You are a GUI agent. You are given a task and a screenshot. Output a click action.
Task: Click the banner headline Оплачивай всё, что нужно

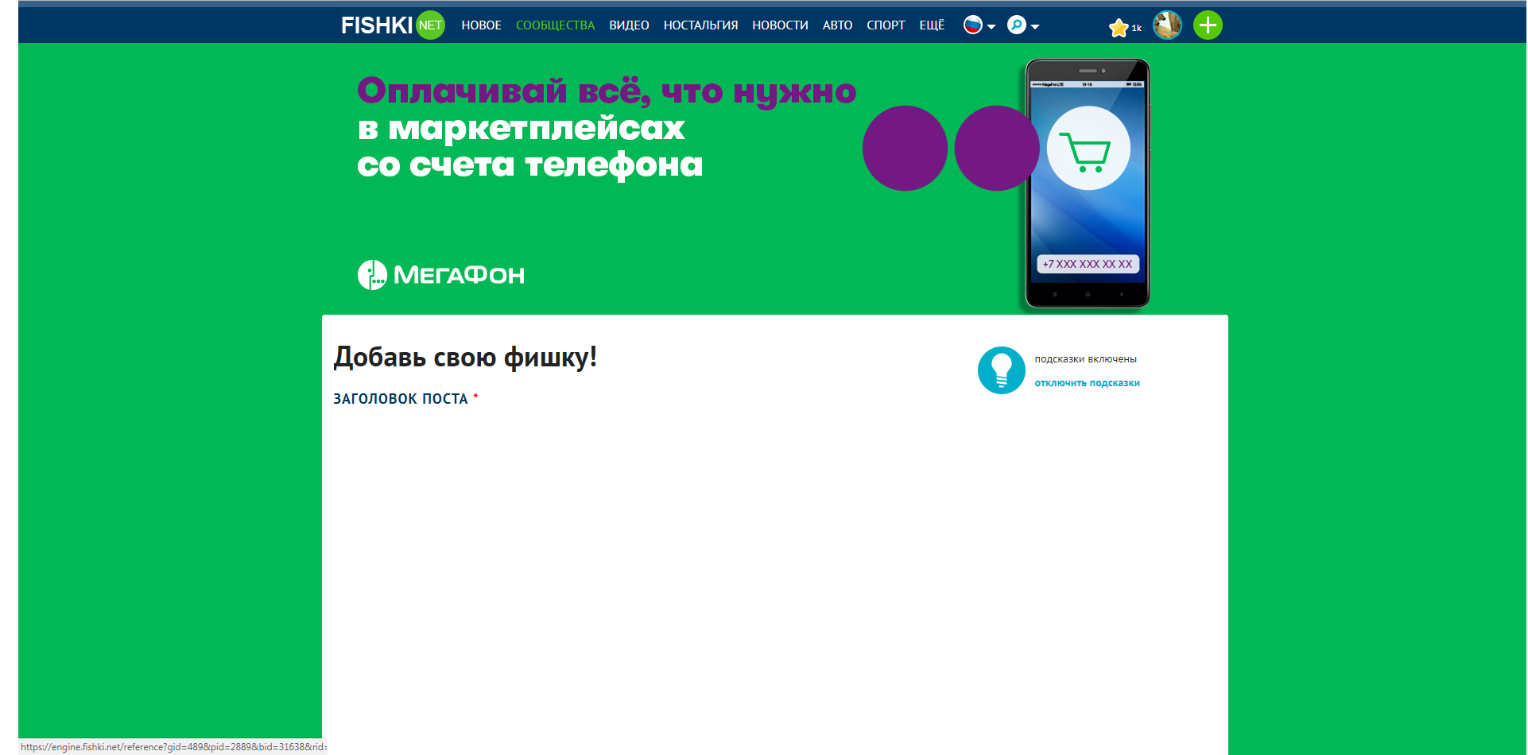pos(607,91)
